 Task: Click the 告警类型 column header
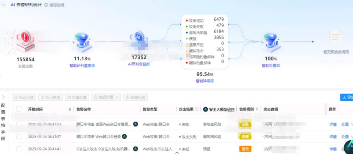coord(150,109)
